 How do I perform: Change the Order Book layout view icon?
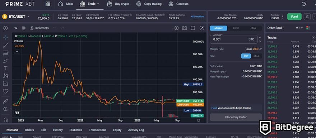(x=308, y=28)
